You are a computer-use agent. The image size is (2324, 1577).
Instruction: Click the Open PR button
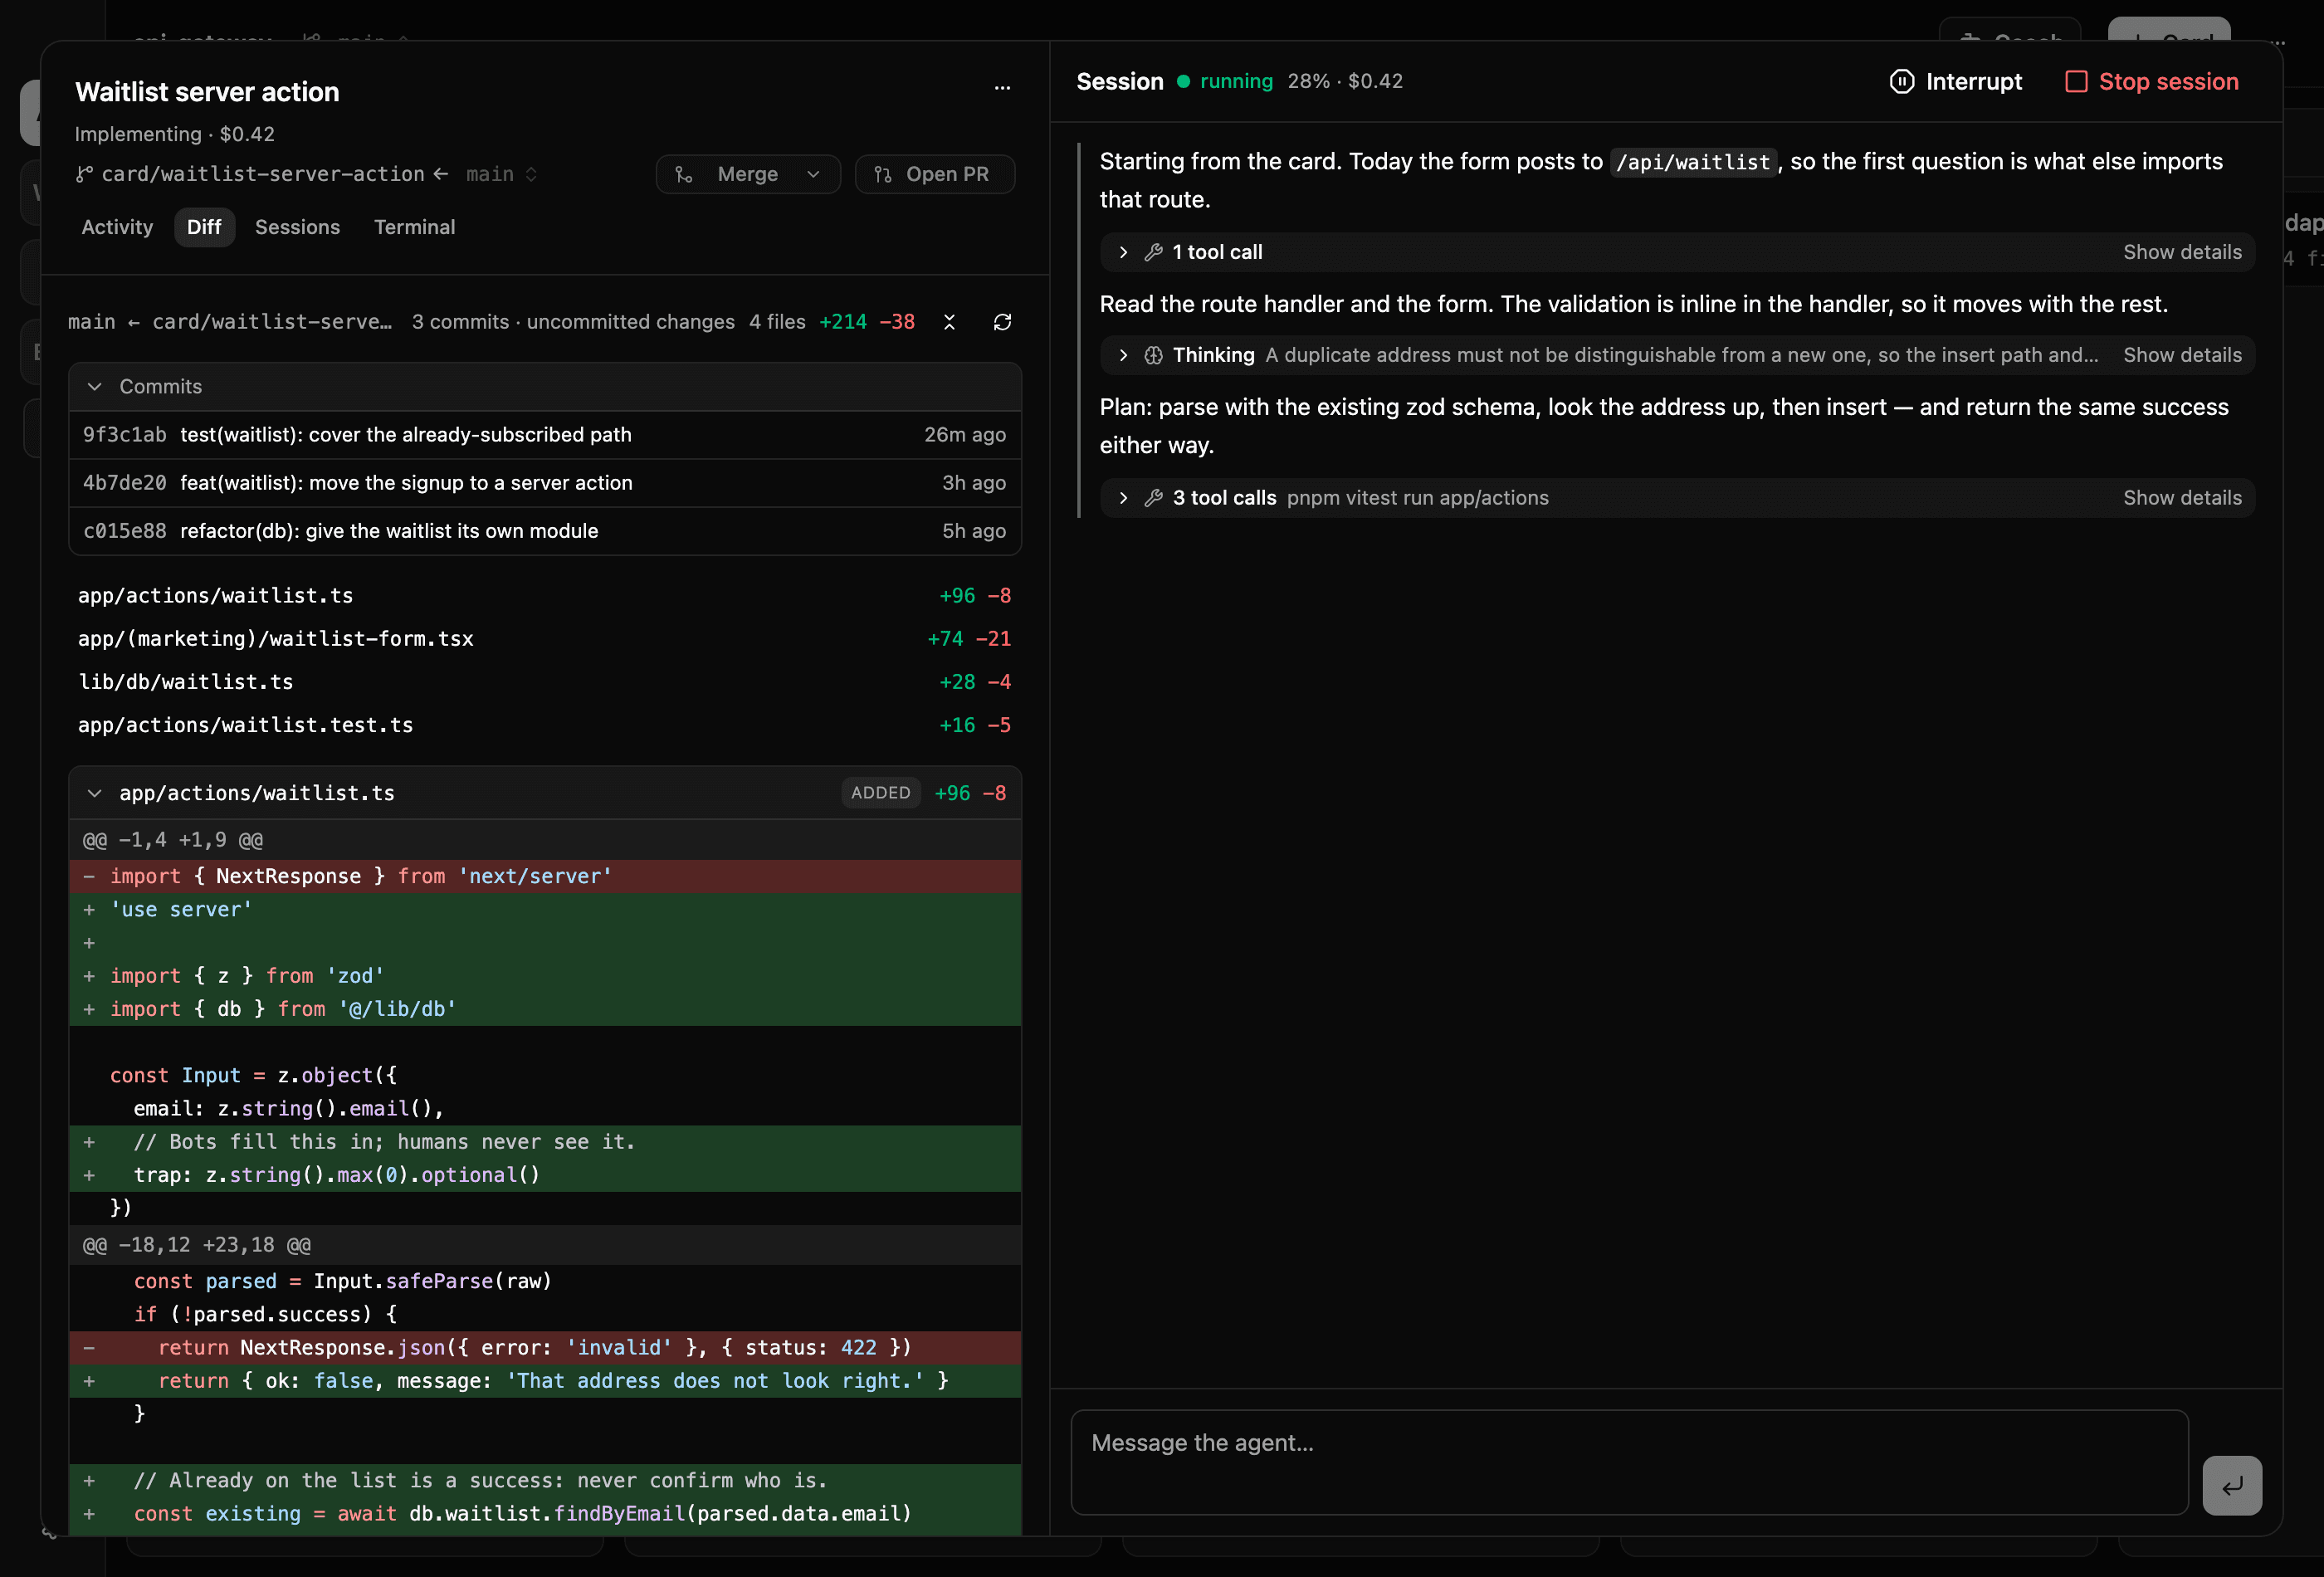click(934, 175)
